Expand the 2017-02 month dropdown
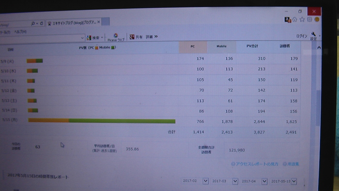The height and width of the screenshot is (191, 339). click(205, 181)
